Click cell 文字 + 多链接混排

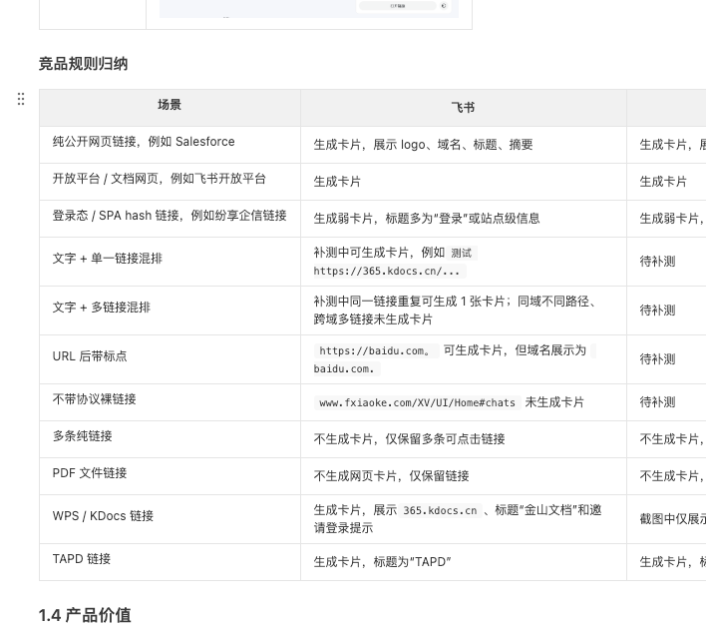click(x=170, y=311)
